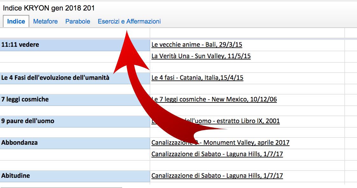Select the Le 4 Fasi dell'evoluzione dell'umanità cell
357x188 pixels.
pos(74,78)
